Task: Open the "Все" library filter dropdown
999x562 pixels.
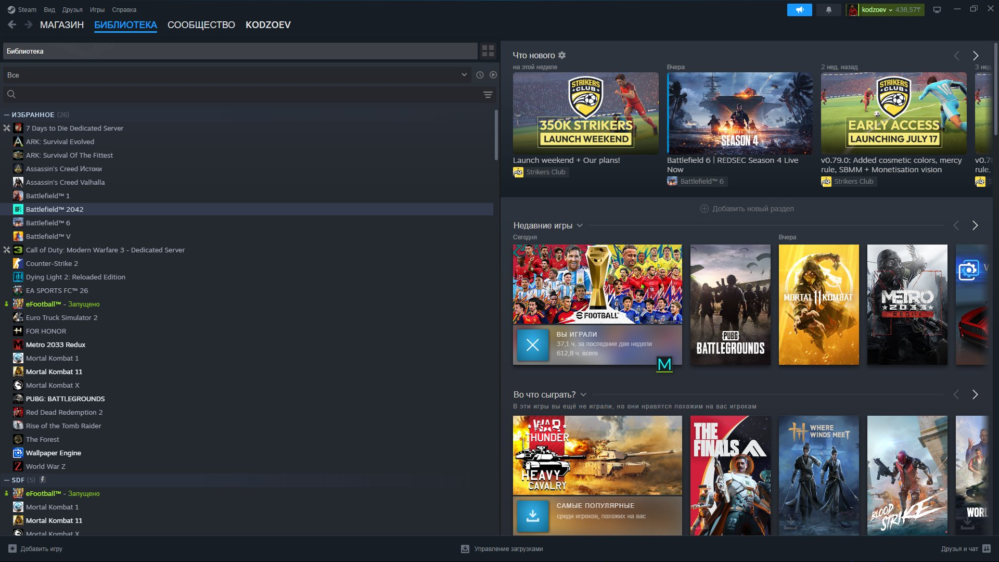Action: point(237,75)
